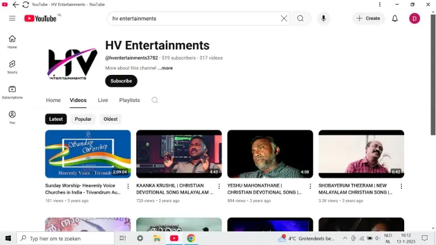Select the Latest filter chip
The image size is (436, 245).
56,119
